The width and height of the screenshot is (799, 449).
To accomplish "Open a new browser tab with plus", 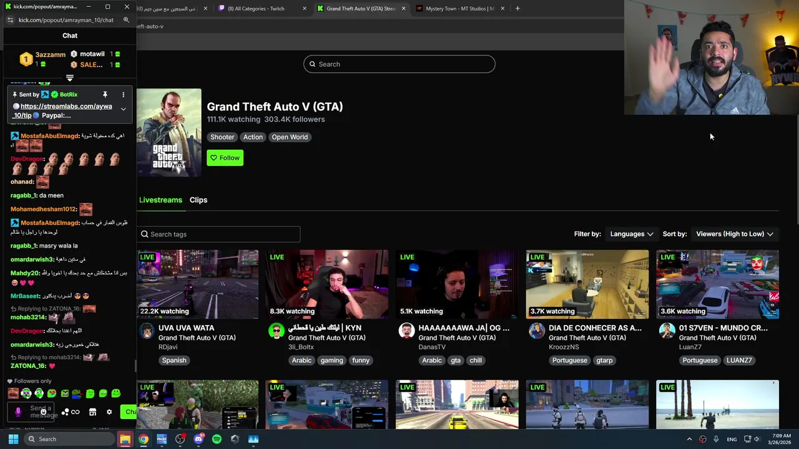I will (x=517, y=9).
